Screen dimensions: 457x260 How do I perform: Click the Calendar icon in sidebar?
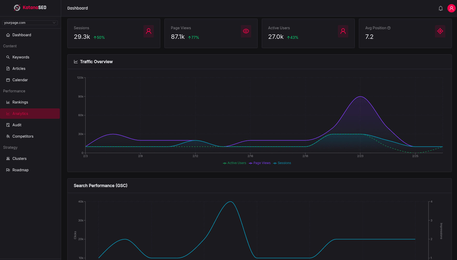click(8, 80)
